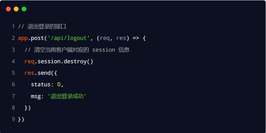Click the comment '退出登录的接口' on line 1
The width and height of the screenshot is (266, 133).
(47, 26)
